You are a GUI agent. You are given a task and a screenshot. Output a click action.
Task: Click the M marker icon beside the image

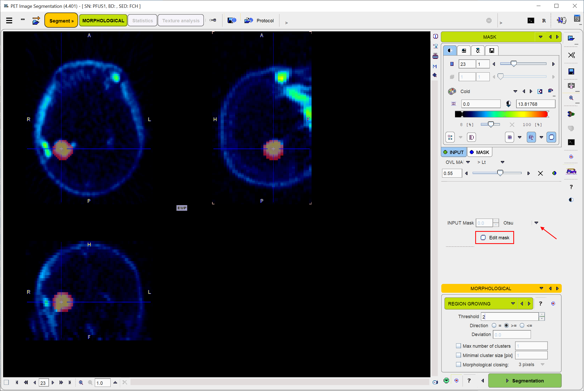pyautogui.click(x=435, y=67)
